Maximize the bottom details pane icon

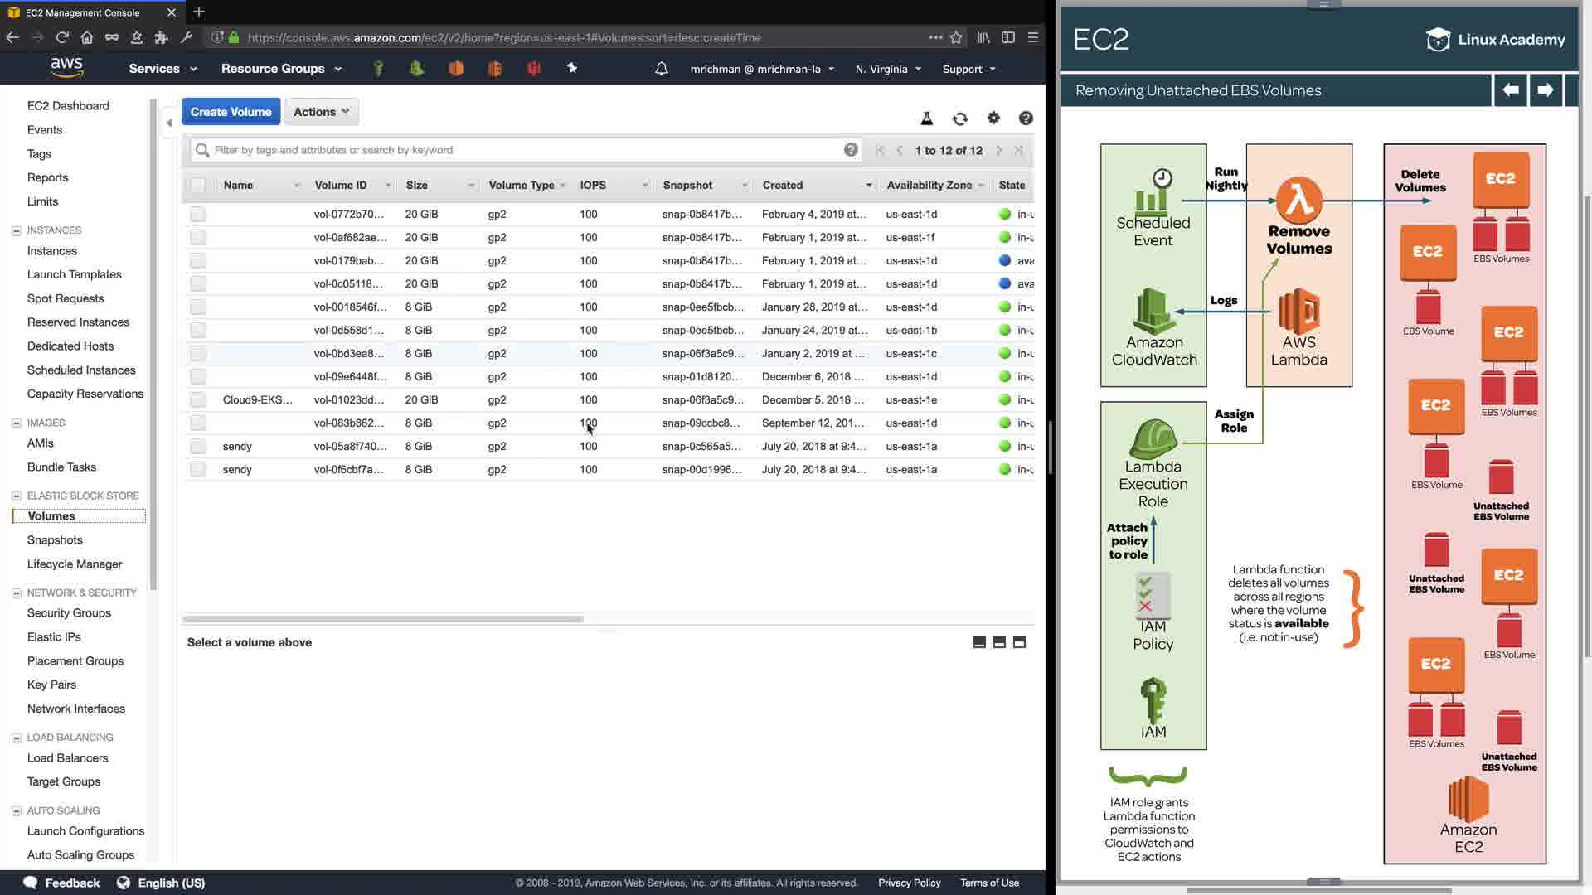(x=1019, y=642)
